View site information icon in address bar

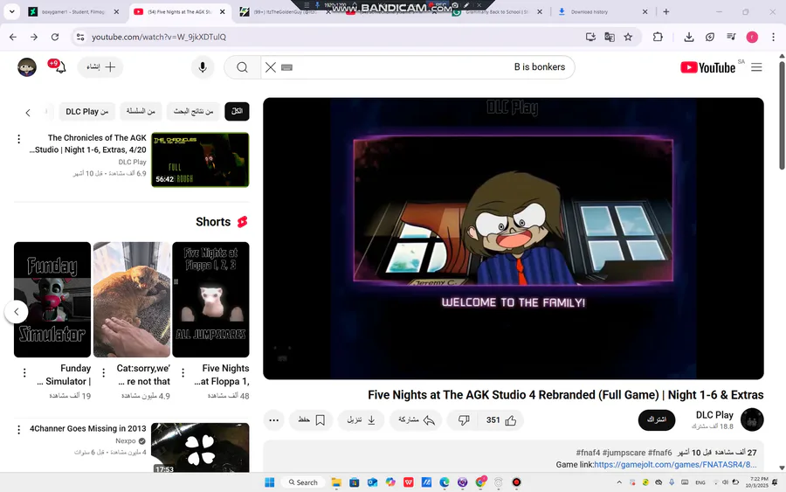pos(80,37)
